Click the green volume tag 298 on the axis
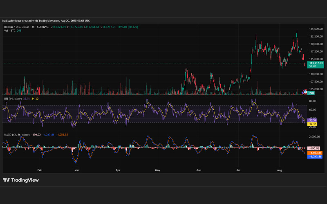 coord(311,93)
